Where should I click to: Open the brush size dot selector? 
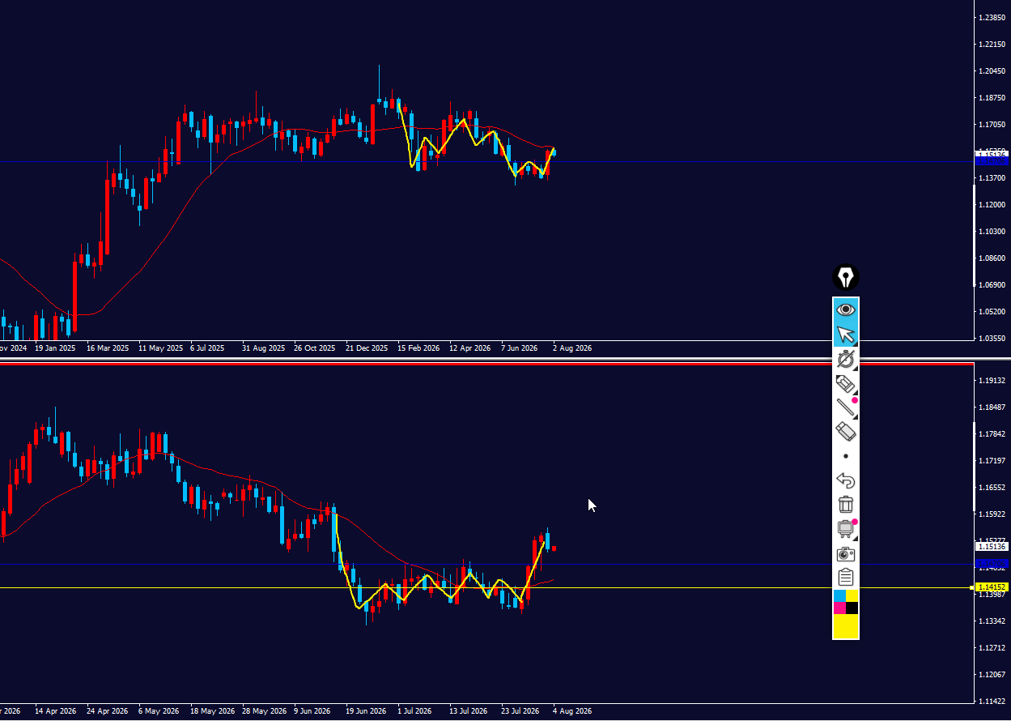(x=846, y=456)
